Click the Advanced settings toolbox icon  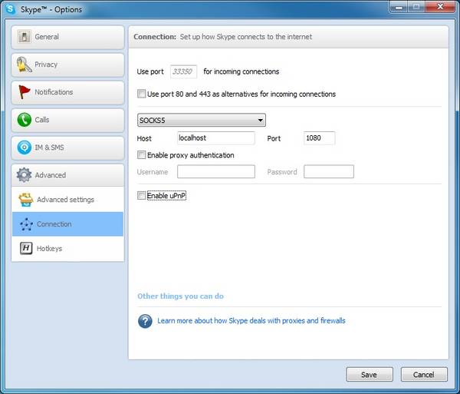click(x=26, y=200)
